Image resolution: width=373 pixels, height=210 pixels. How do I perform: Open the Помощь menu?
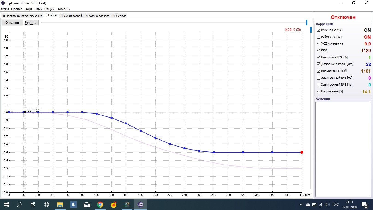click(x=63, y=9)
